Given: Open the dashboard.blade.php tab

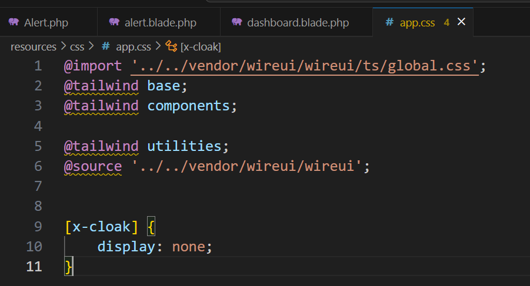Looking at the screenshot, I should click(x=298, y=23).
